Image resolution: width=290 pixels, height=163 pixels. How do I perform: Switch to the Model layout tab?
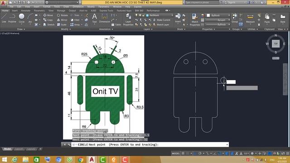7,149
